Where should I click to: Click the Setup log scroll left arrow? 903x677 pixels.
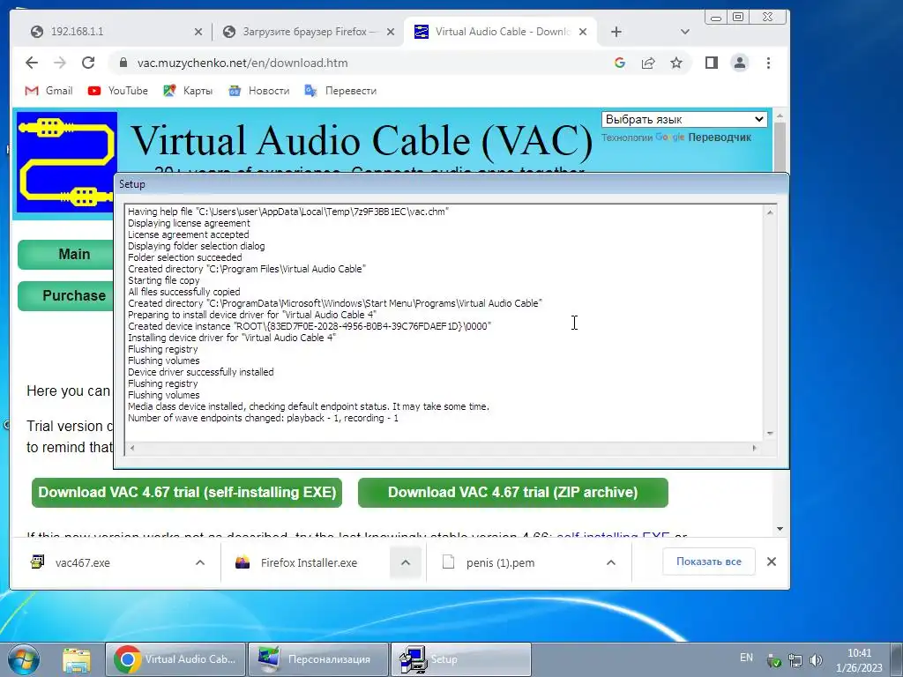pyautogui.click(x=132, y=448)
